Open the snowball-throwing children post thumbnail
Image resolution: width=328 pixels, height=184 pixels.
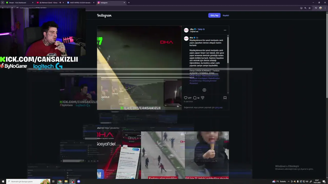163,155
